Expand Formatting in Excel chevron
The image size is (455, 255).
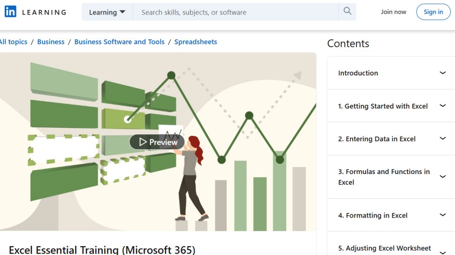(x=442, y=215)
